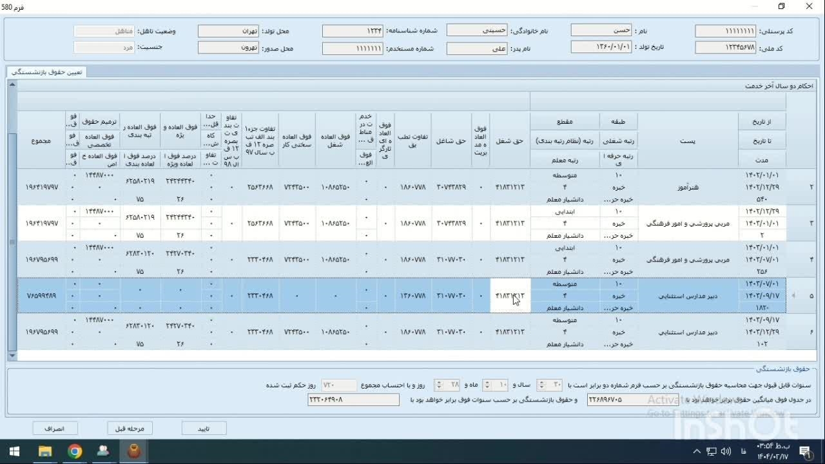Open the notification center icon
The height and width of the screenshot is (464, 825).
click(x=804, y=451)
